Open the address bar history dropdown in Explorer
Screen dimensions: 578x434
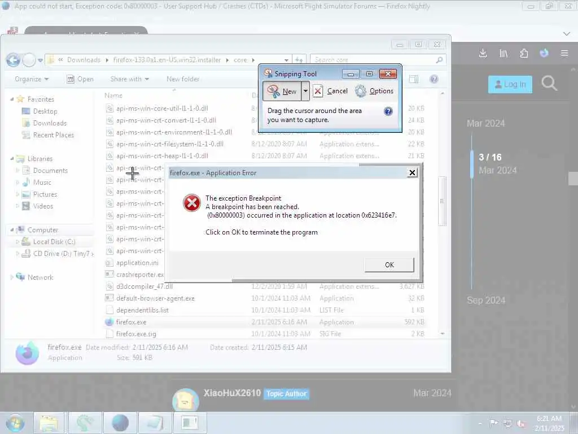pos(286,60)
